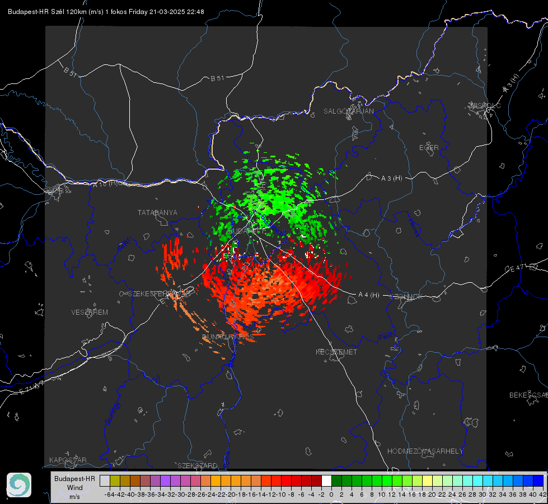Click the MISKOLC city label

click(485, 105)
